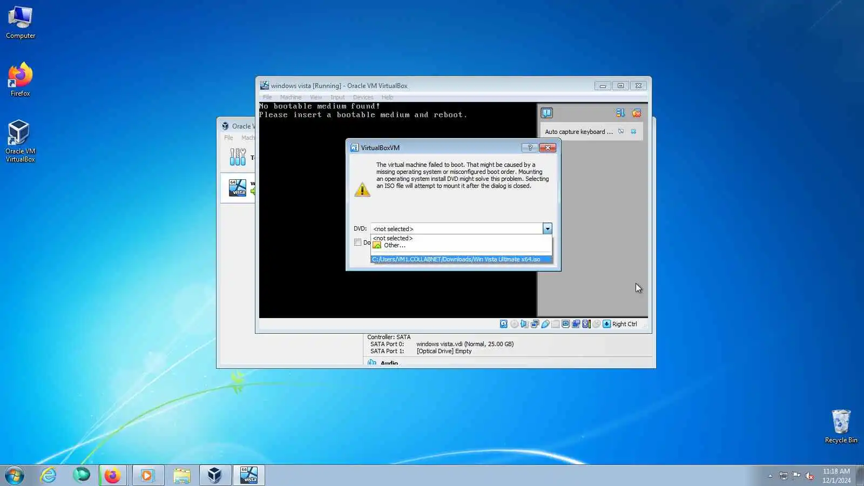Image resolution: width=864 pixels, height=486 pixels.
Task: Minimize the windows vista VM window
Action: pos(603,86)
